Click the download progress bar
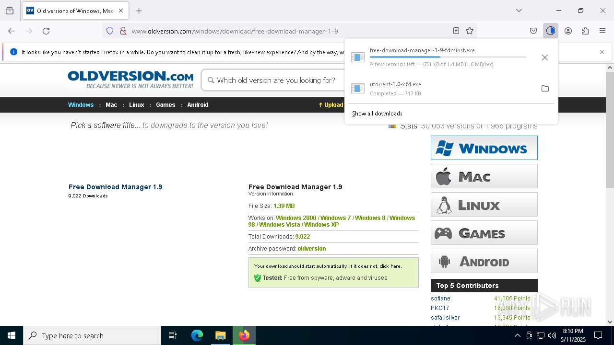Screen dimensions: 614x345 tap(448, 57)
